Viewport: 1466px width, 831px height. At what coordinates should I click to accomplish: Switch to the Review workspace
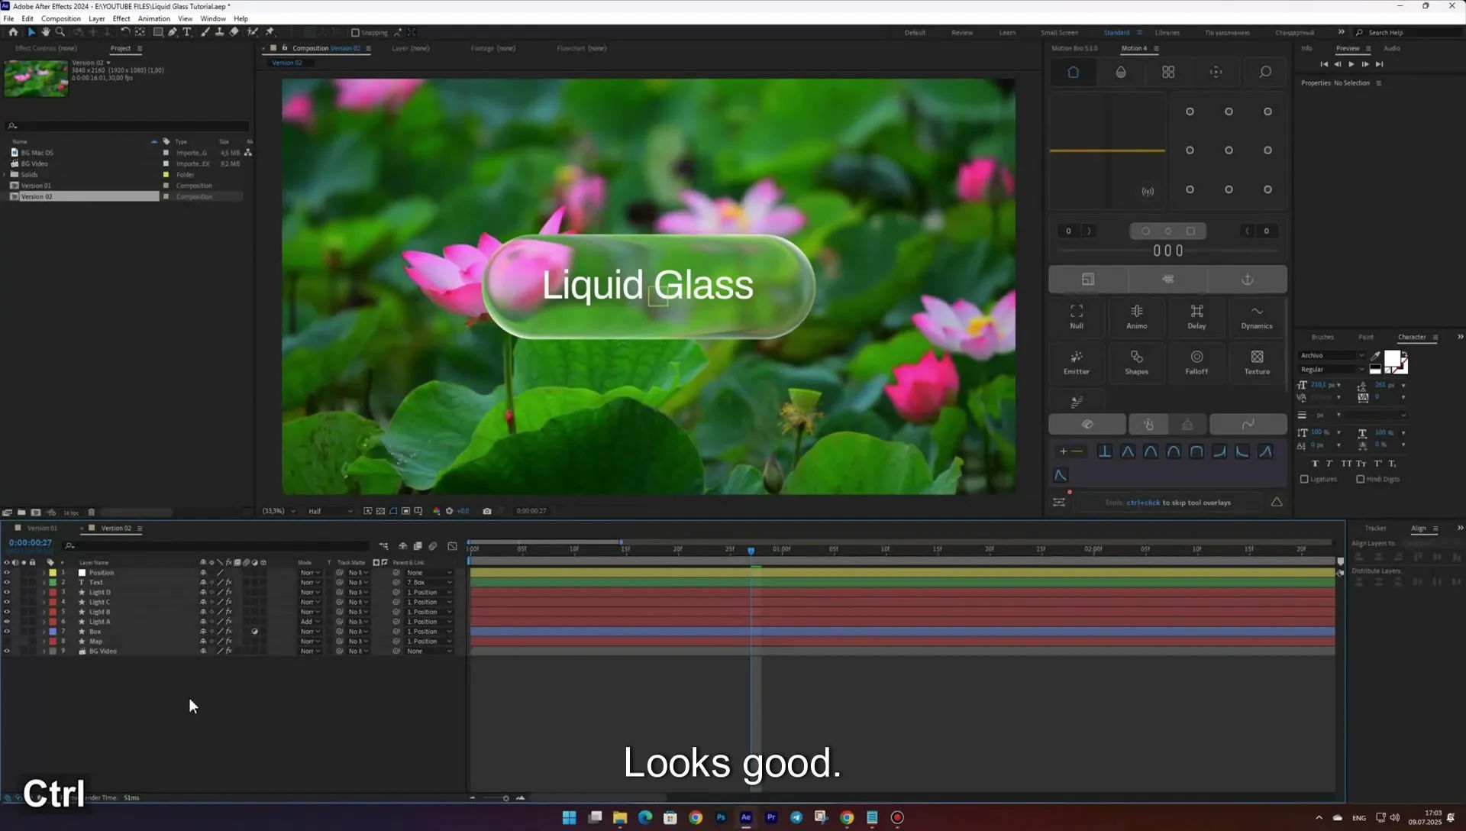962,33
